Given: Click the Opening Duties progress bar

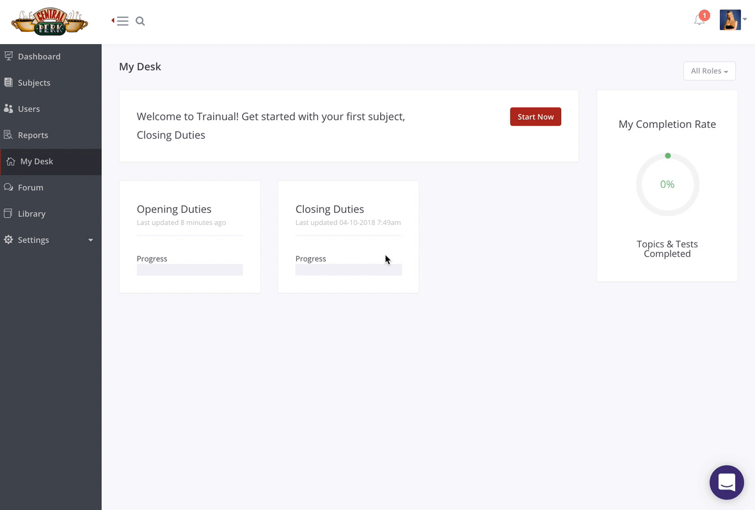Looking at the screenshot, I should point(189,269).
